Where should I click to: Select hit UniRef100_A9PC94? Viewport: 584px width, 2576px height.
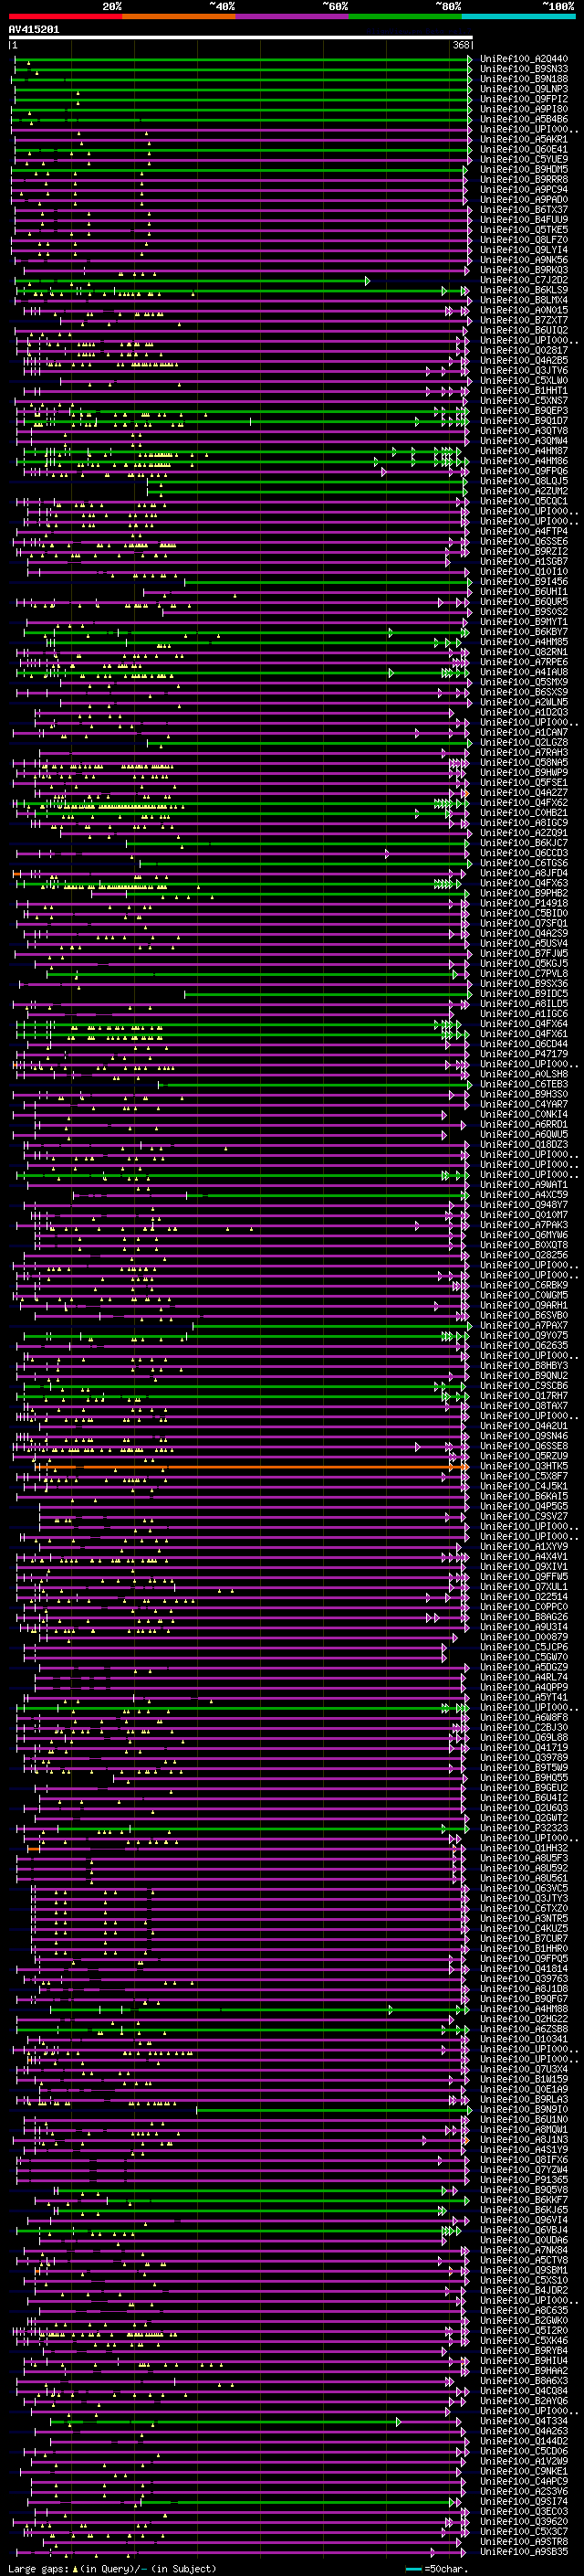(x=524, y=189)
